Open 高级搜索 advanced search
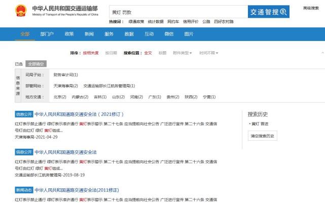 (311, 8)
